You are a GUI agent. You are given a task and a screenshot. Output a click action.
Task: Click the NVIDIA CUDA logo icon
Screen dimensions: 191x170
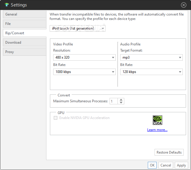pos(158,120)
